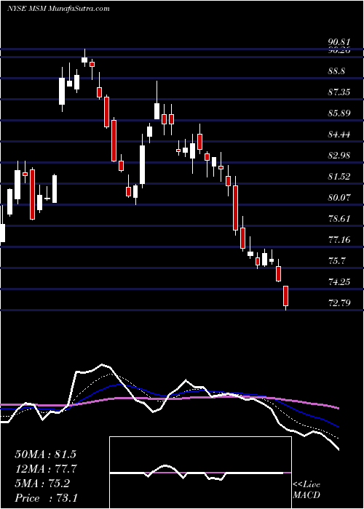Click the 12MA : 77.7 reading

click(45, 469)
